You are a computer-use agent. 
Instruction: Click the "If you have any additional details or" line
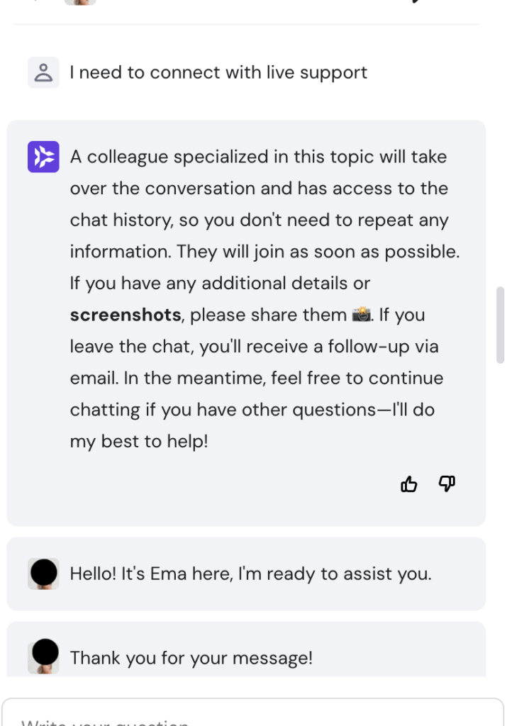pyautogui.click(x=220, y=284)
